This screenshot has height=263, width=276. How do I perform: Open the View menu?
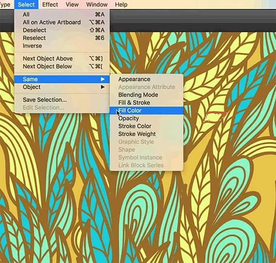(72, 5)
